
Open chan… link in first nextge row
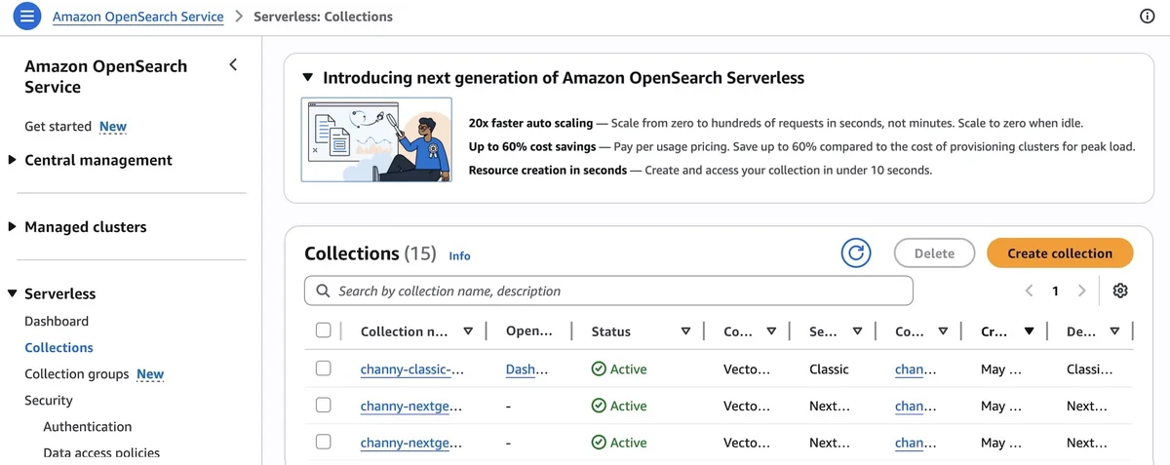916,407
